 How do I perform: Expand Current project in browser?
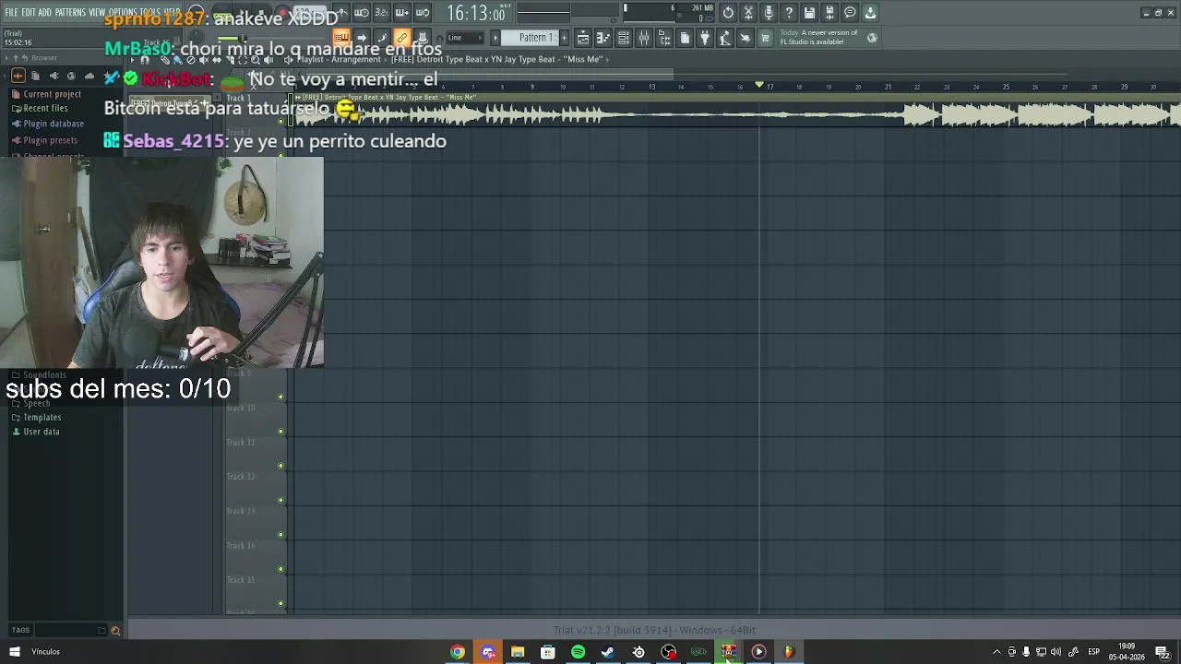52,94
